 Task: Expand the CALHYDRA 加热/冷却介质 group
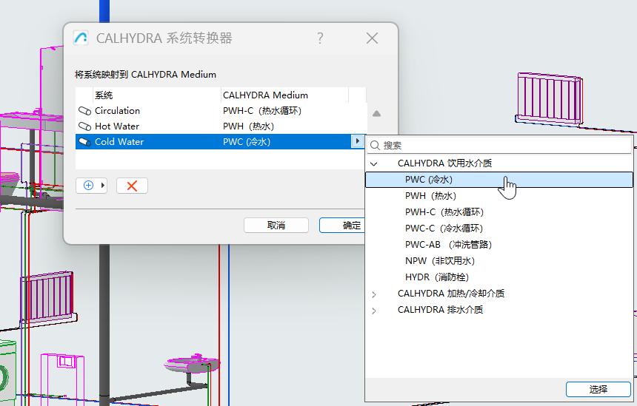pos(374,294)
